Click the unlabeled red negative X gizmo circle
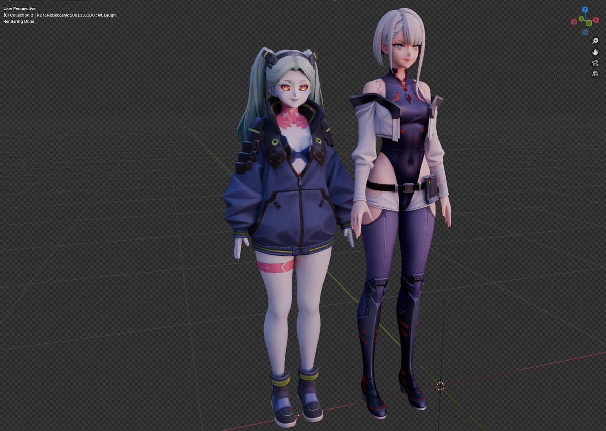 click(x=574, y=22)
